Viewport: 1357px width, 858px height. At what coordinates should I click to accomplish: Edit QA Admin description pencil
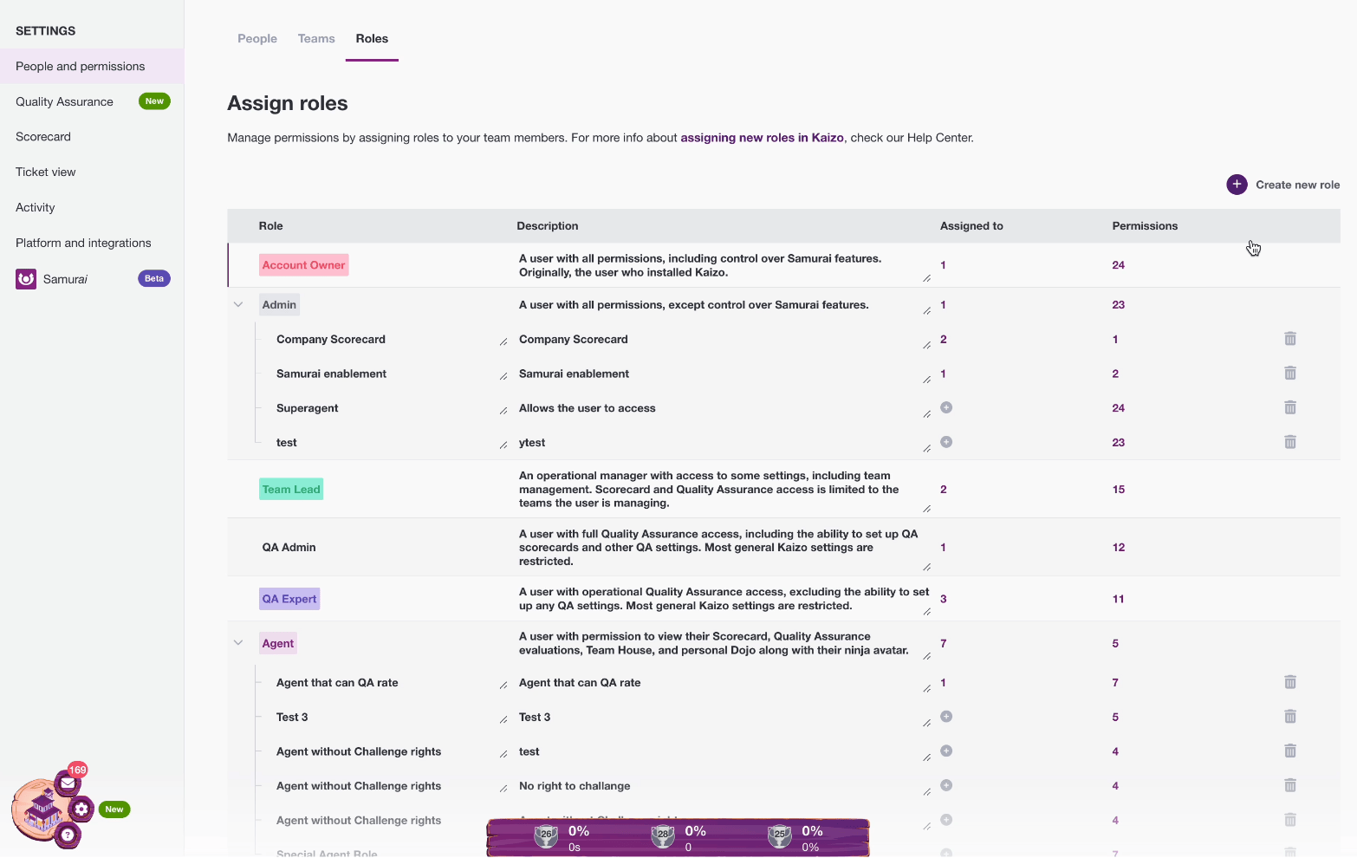point(927,567)
